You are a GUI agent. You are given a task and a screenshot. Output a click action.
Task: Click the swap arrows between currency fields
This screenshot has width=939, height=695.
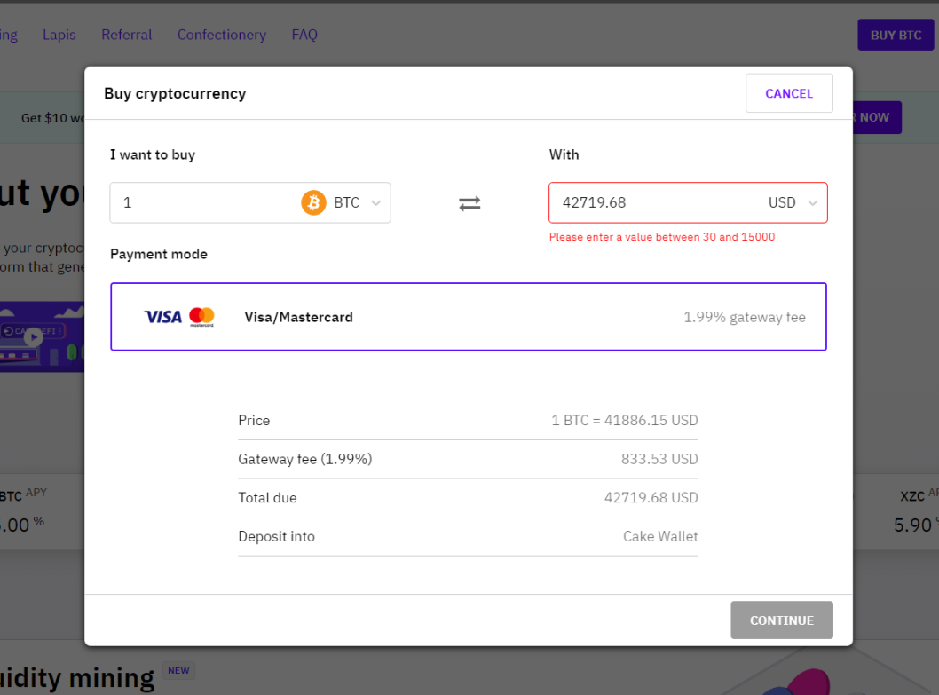(x=469, y=203)
